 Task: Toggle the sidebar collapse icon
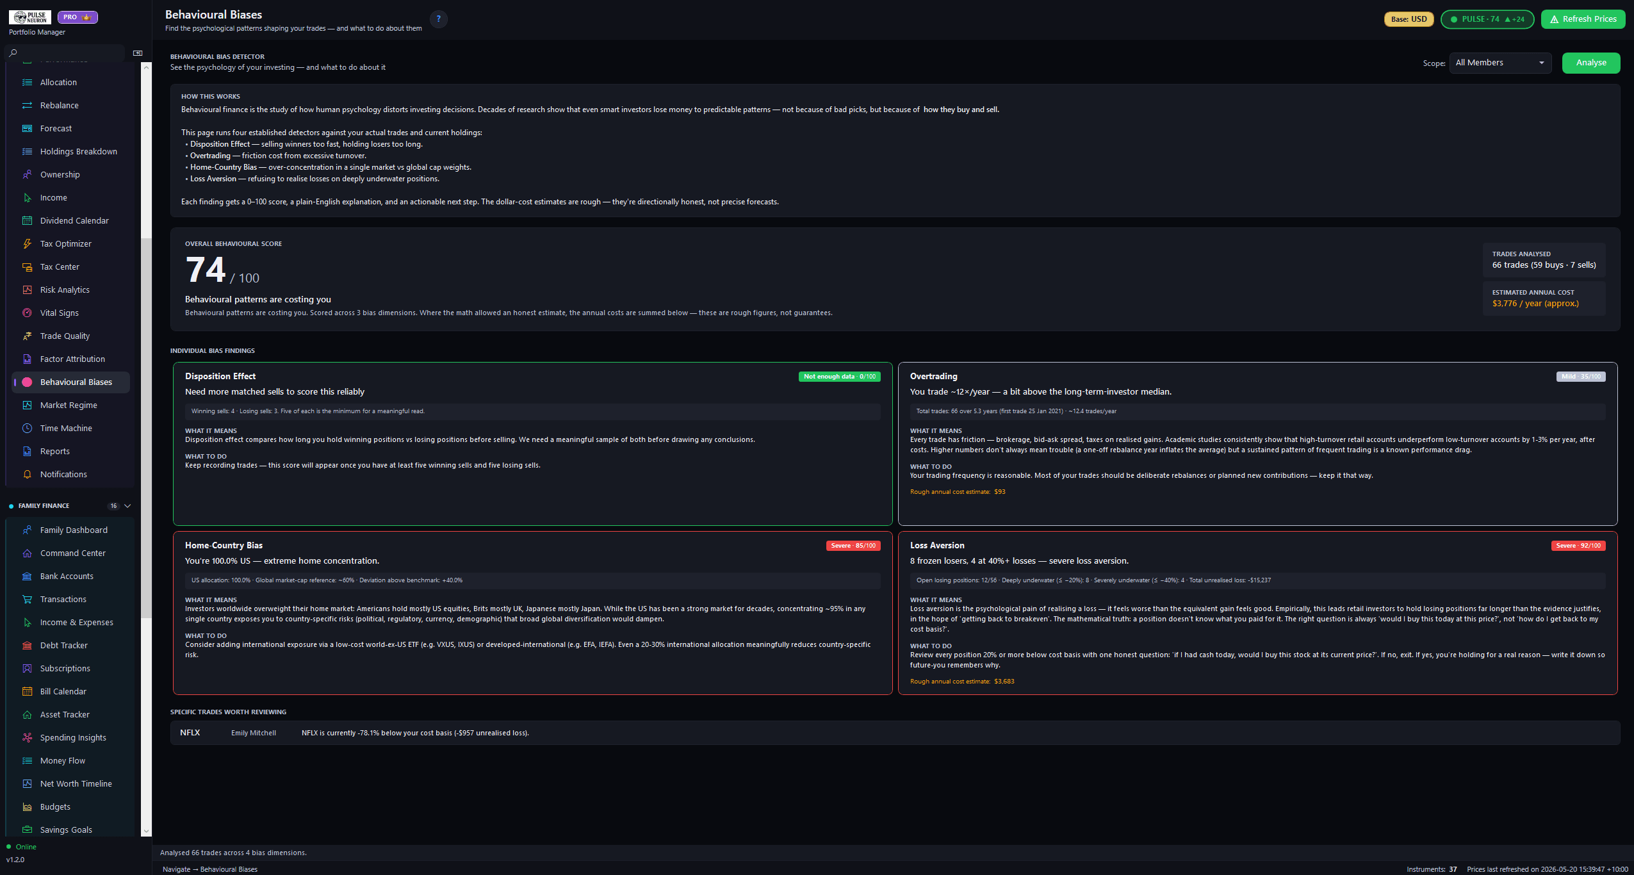(137, 53)
